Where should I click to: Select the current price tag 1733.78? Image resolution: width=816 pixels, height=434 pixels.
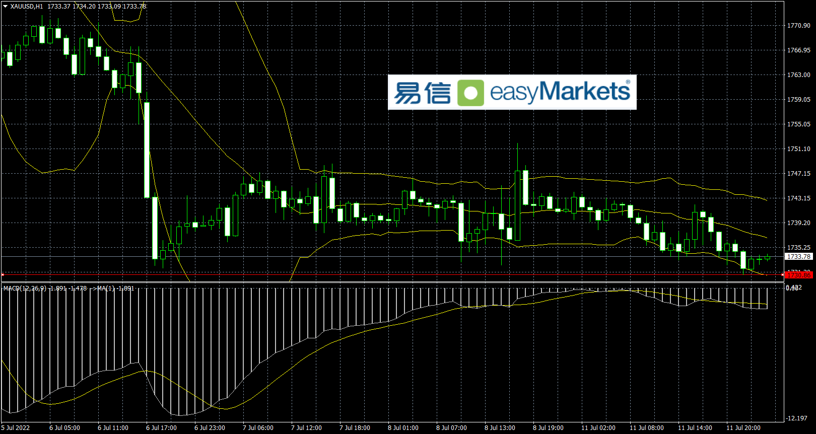[799, 257]
